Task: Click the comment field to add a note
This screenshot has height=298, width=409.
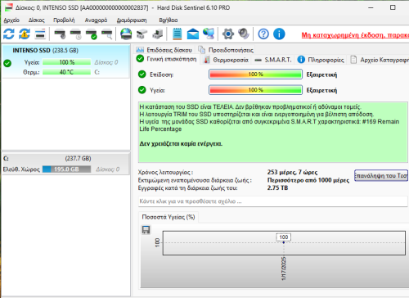Action: (x=273, y=201)
